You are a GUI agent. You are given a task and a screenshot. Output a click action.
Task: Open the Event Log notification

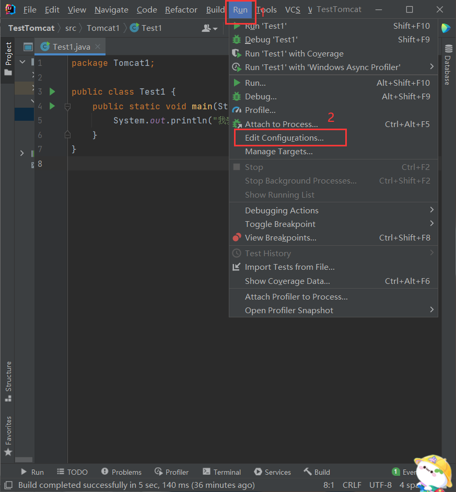(x=406, y=472)
